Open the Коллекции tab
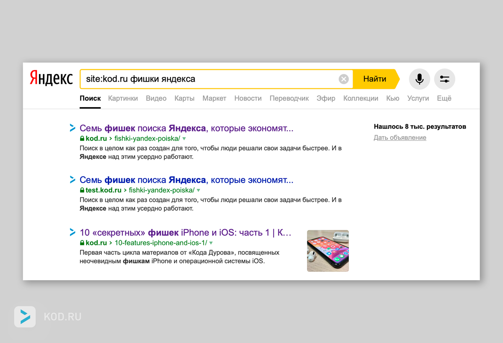503x343 pixels. [360, 98]
